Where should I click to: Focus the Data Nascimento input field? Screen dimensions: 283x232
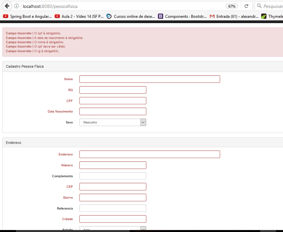tap(113, 112)
